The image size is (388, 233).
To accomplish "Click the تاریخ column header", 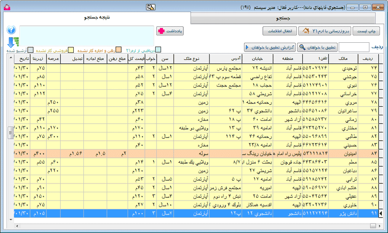I will (22, 59).
